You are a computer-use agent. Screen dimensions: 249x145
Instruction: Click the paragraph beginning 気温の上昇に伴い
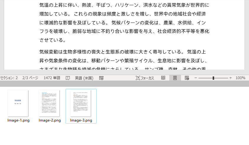[x=124, y=22]
